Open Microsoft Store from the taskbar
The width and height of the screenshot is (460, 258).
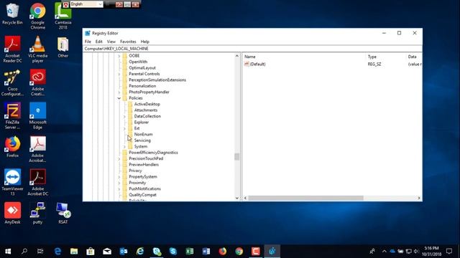pos(91,252)
